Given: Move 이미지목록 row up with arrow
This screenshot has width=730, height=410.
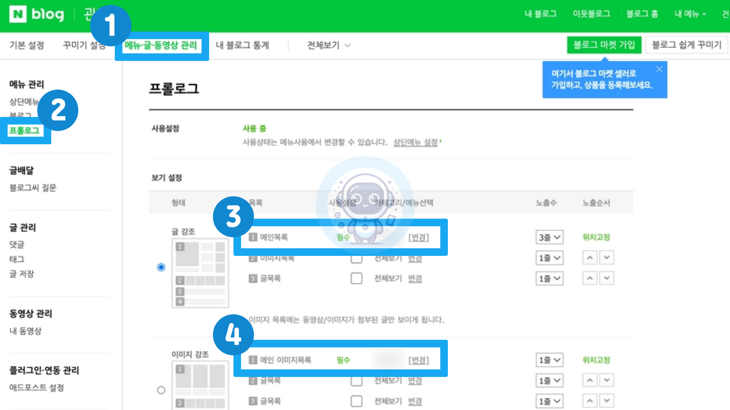Looking at the screenshot, I should click(x=590, y=258).
